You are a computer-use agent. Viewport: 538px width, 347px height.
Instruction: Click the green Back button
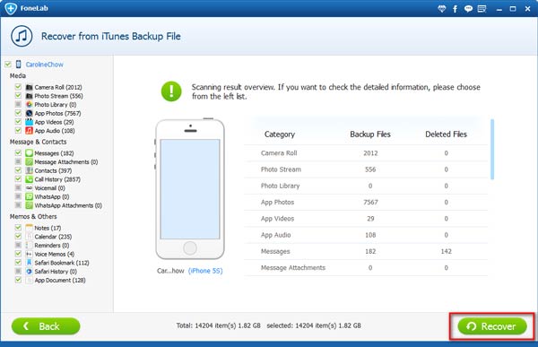coord(46,326)
